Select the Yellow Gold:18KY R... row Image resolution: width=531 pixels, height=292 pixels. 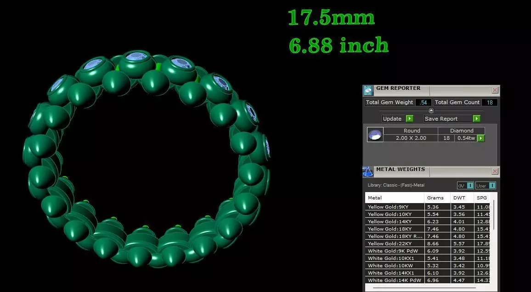click(x=428, y=236)
